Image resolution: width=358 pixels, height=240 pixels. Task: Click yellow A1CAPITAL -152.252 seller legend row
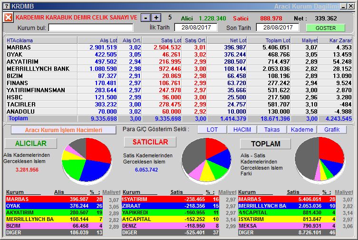pyautogui.click(x=171, y=219)
